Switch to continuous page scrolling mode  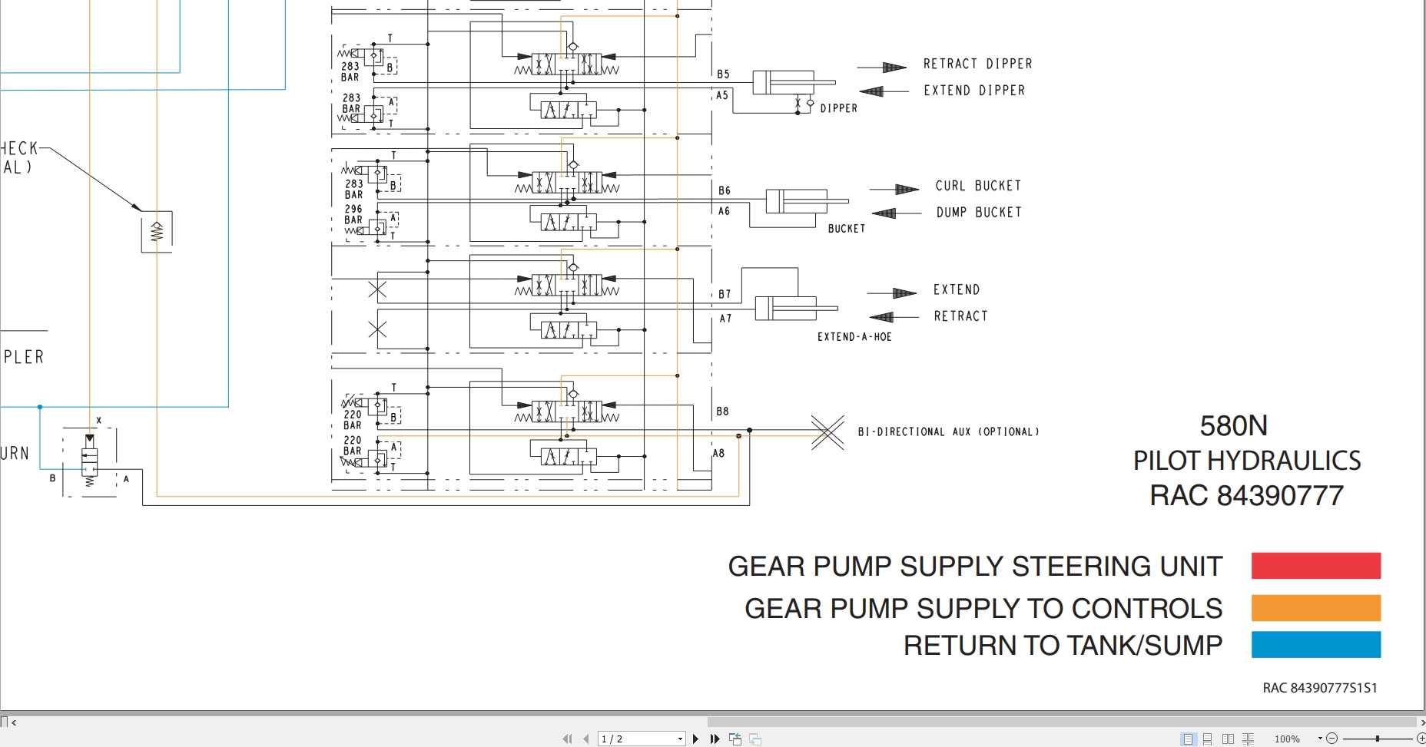point(1208,739)
